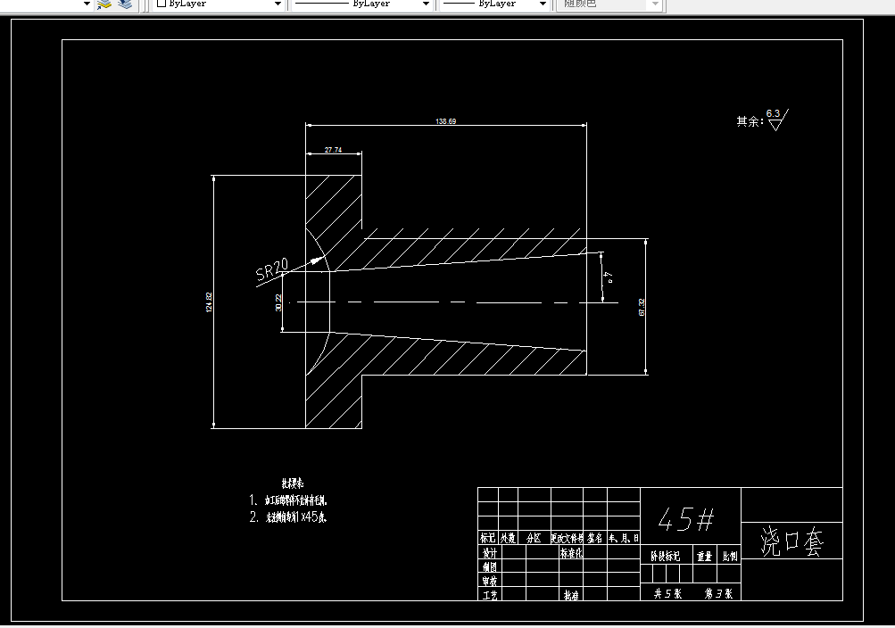This screenshot has height=628, width=895.
Task: Click the 设计 row label
Action: 490,553
